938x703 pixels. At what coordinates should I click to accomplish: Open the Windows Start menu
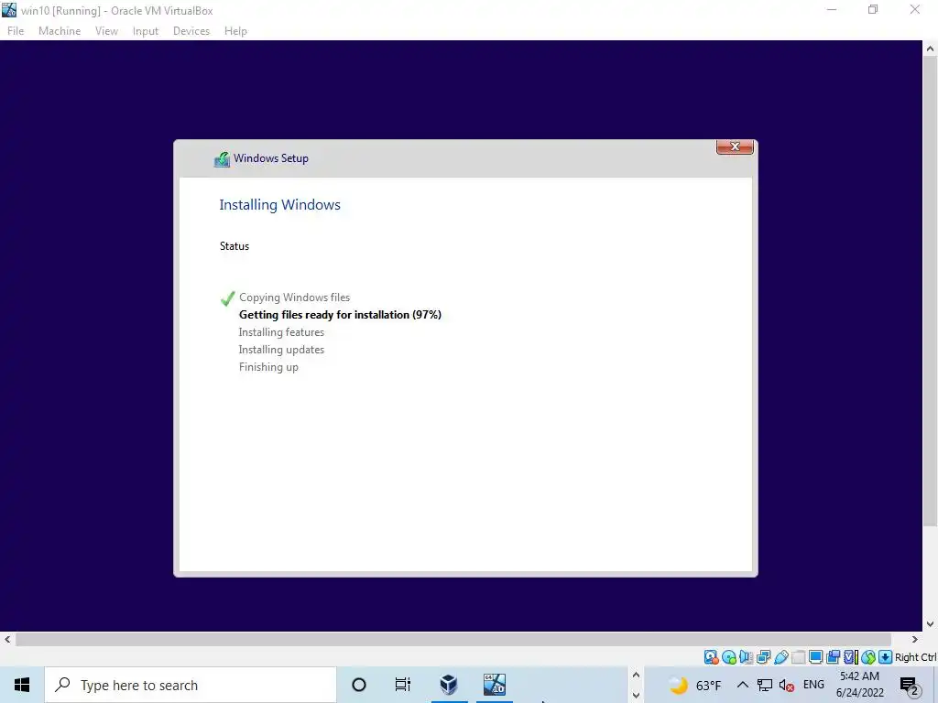(x=22, y=685)
